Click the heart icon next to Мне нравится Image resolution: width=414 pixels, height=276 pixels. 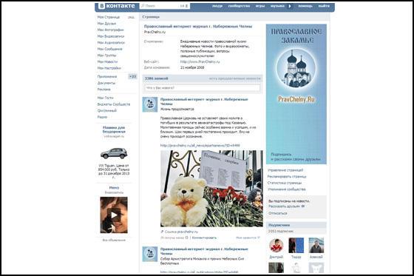coord(259,238)
